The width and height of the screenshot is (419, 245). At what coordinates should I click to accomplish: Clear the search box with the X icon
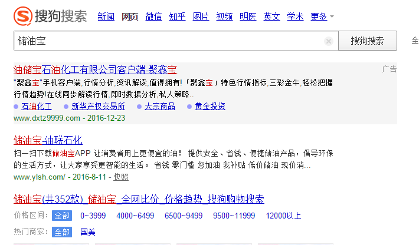pos(328,41)
